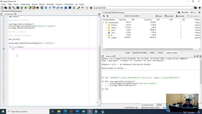
Task: Open editor options hamburger menu
Action: click(99, 14)
